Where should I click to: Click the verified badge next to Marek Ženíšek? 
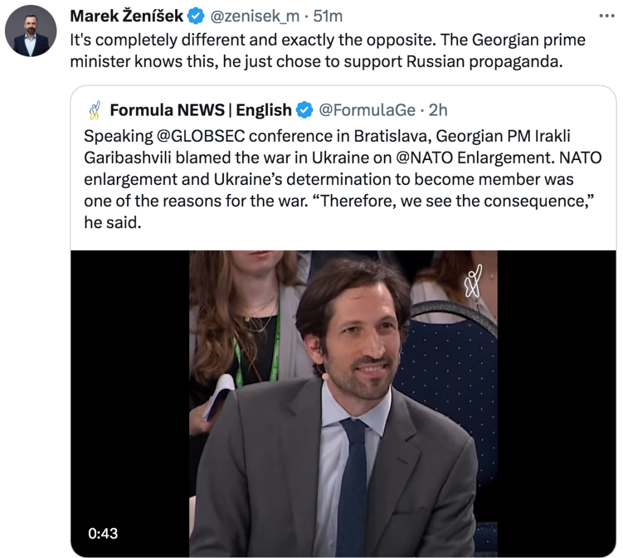click(x=195, y=16)
